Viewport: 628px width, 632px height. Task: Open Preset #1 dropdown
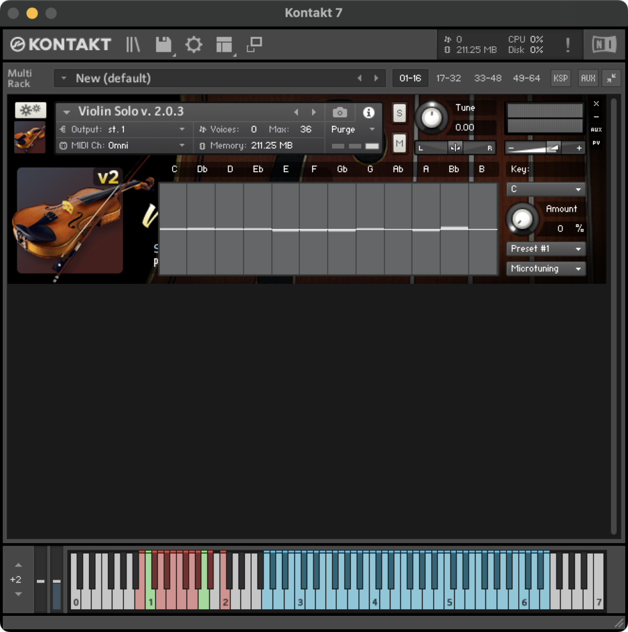coord(546,249)
